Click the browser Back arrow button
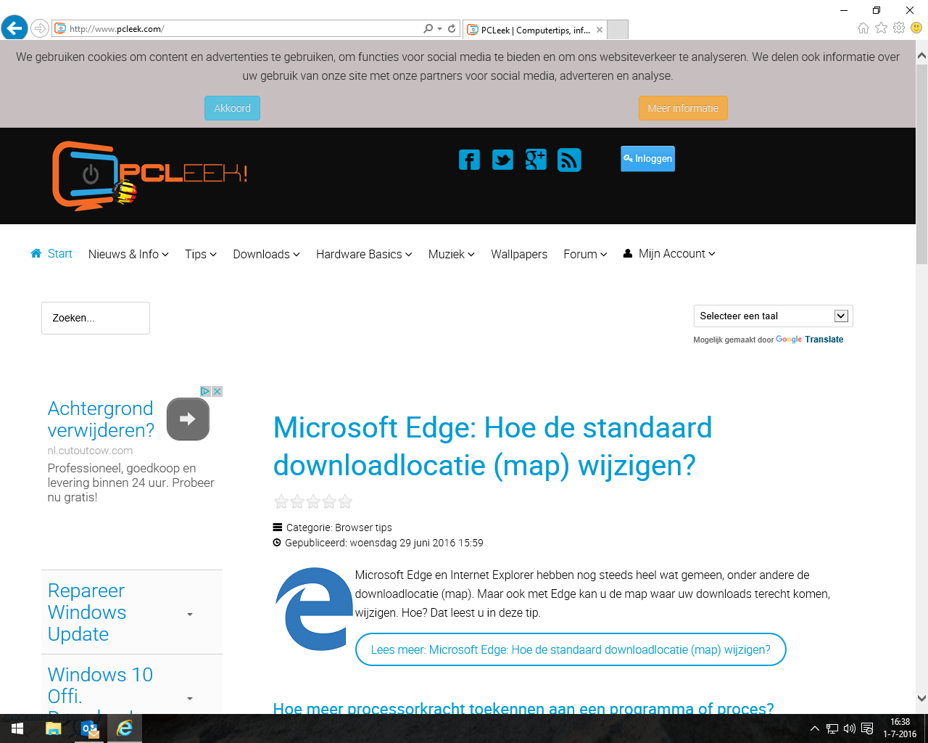Screen dimensions: 928x743 tap(14, 29)
